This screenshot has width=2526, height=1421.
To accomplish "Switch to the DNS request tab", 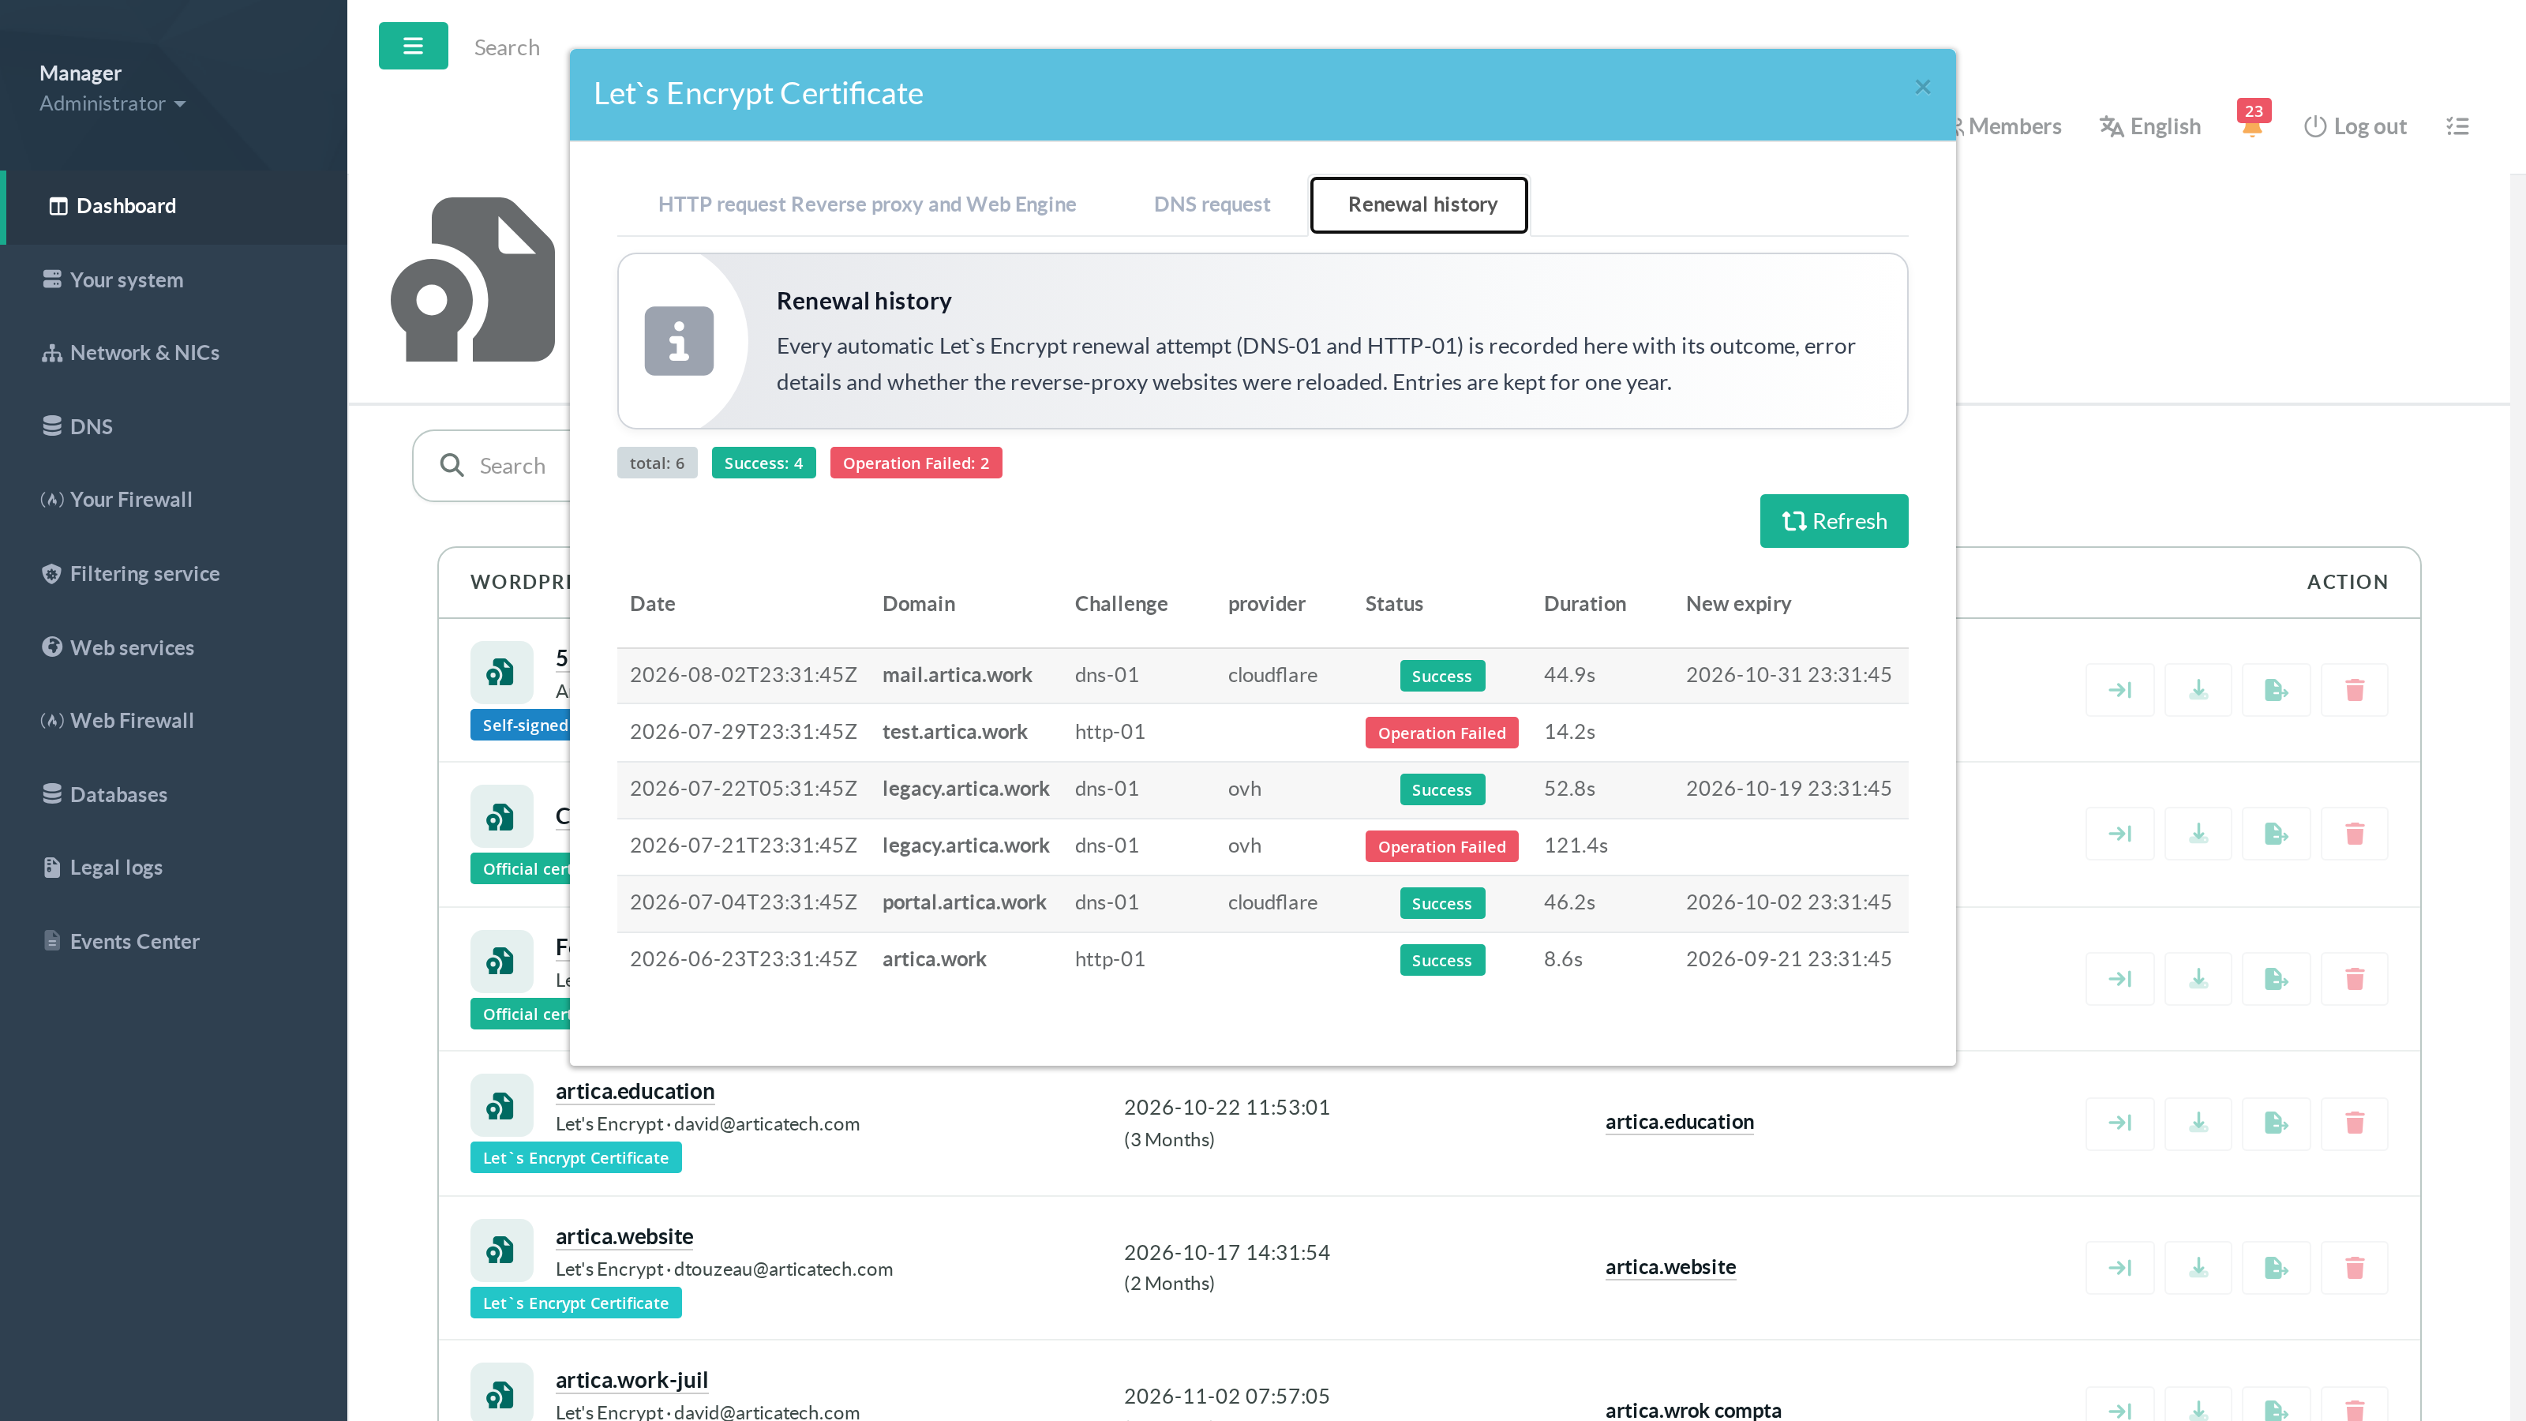I will 1211,204.
